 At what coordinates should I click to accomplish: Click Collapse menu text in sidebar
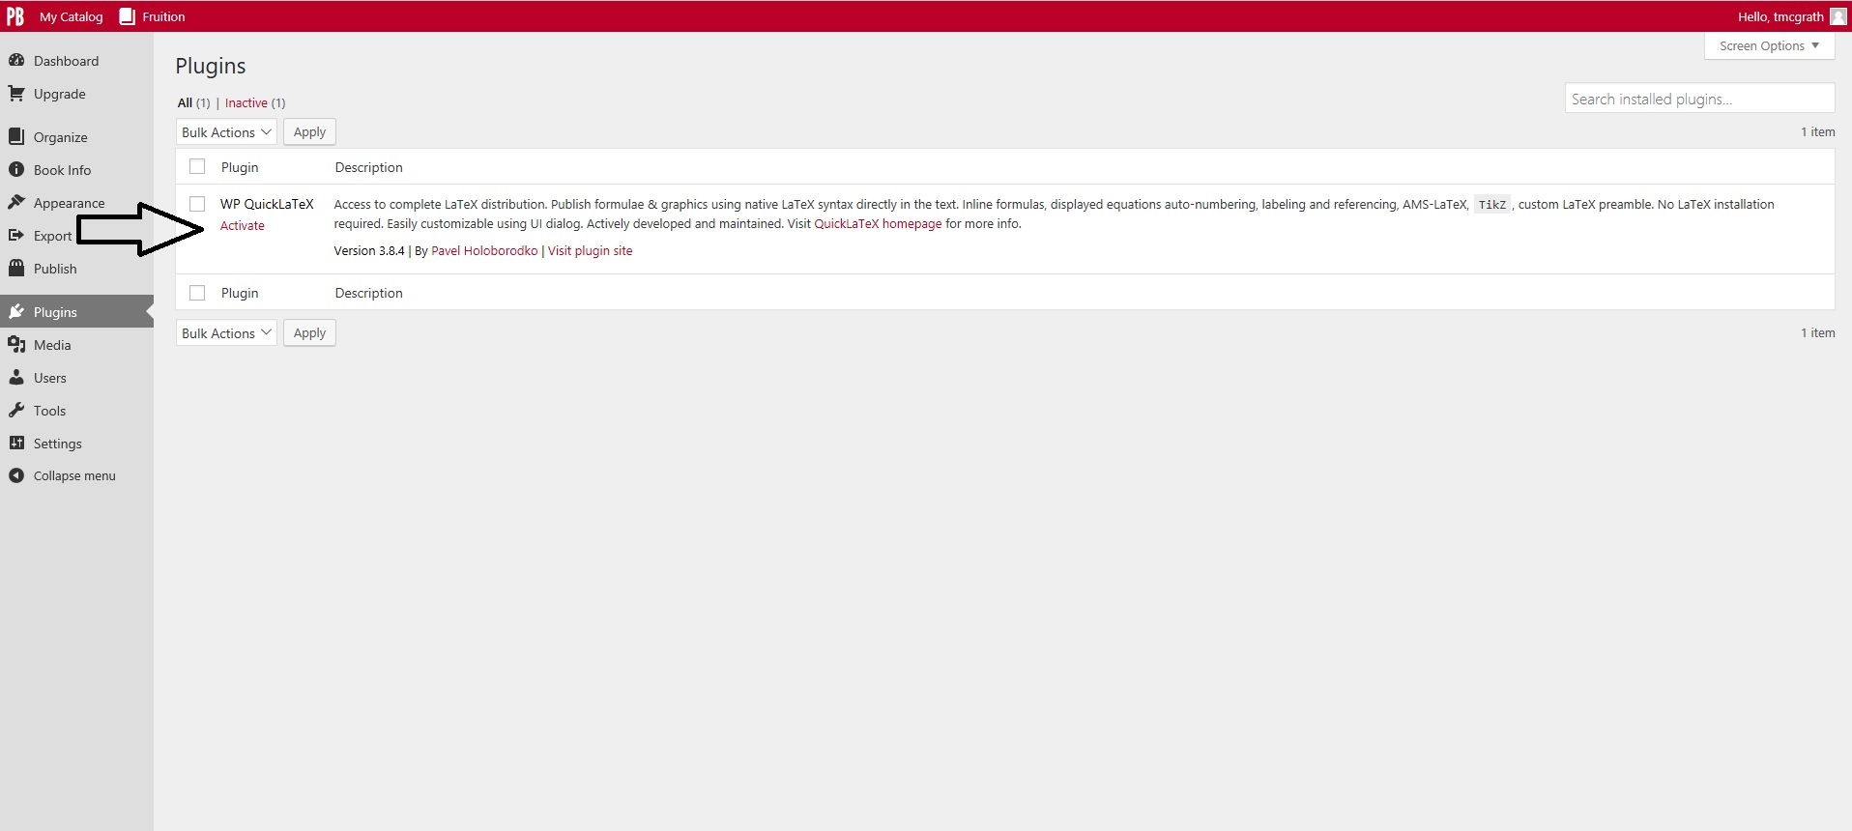(x=74, y=475)
